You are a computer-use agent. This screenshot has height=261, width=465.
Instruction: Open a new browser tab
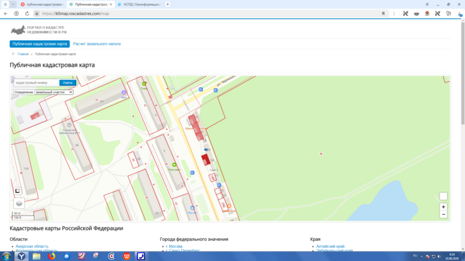[167, 5]
